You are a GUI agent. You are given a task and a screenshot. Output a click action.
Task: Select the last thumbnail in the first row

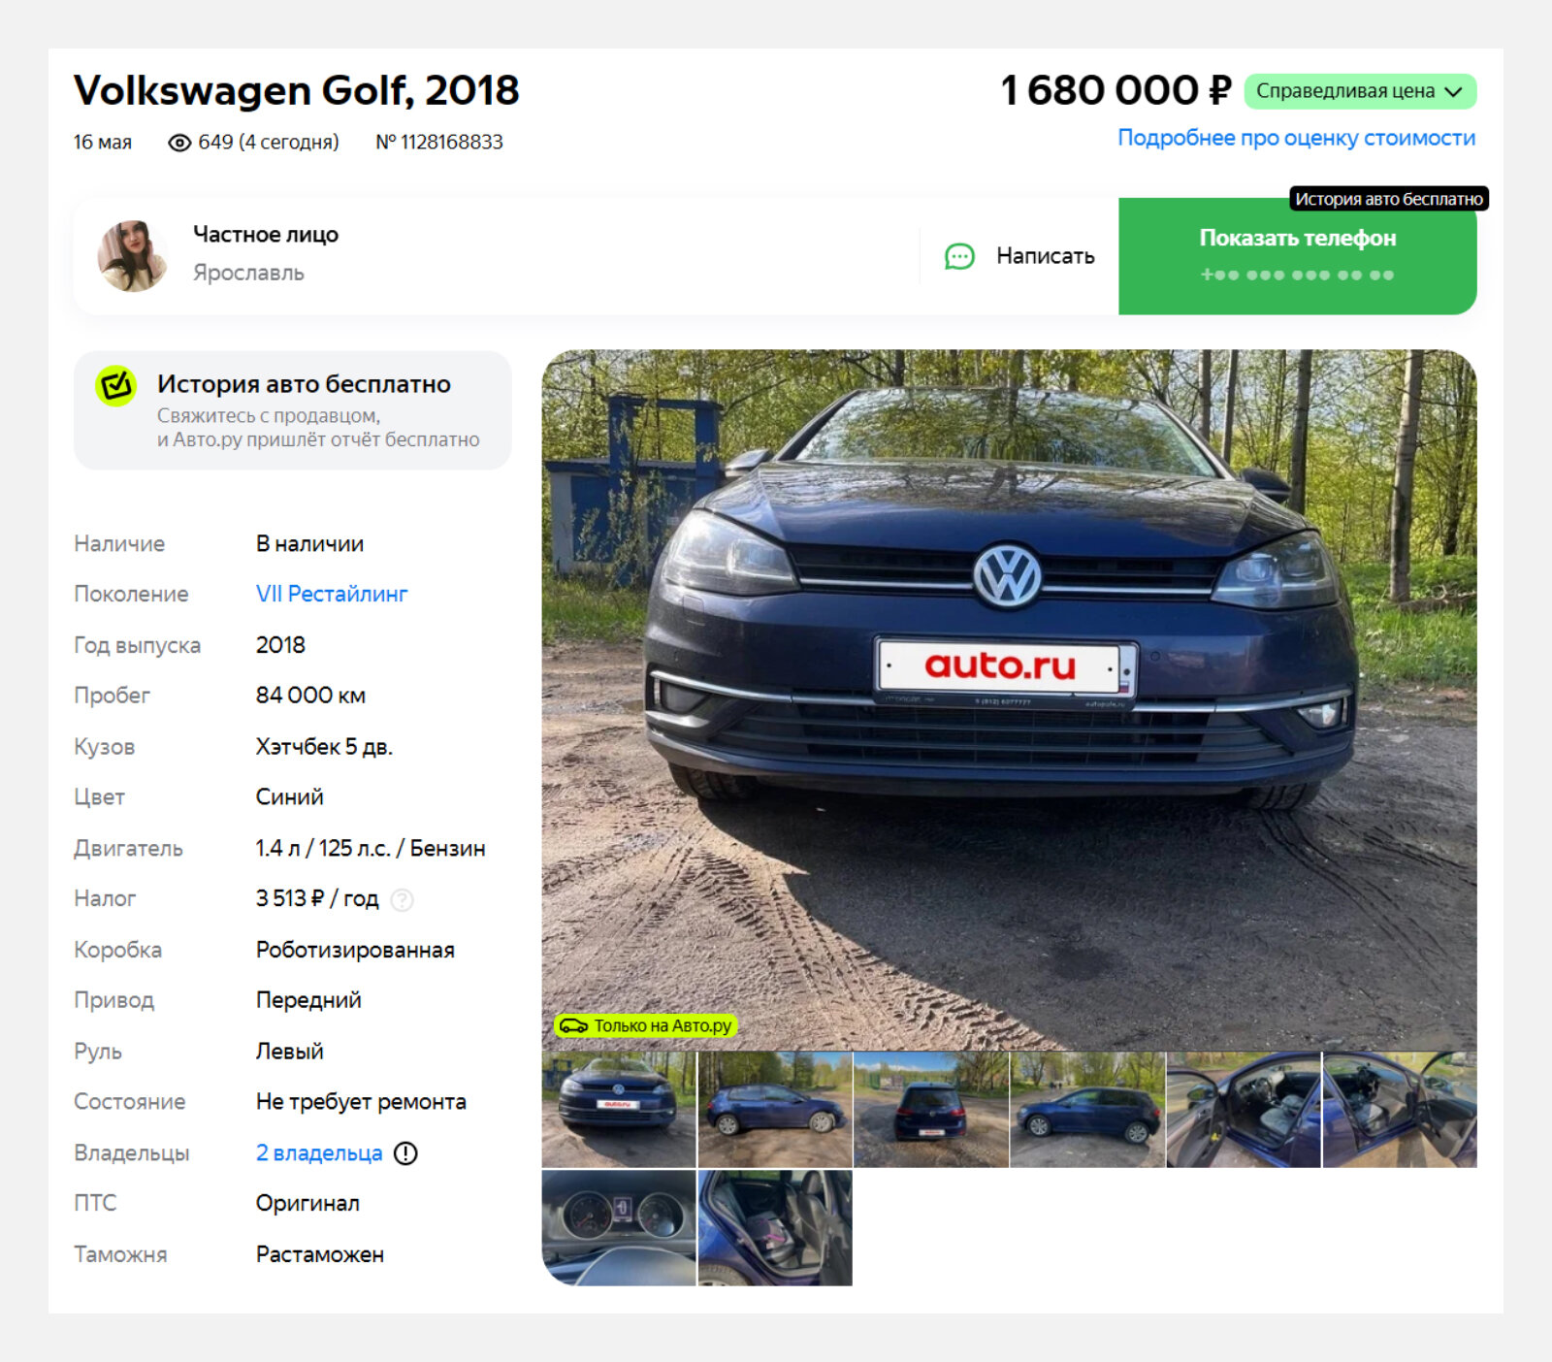pyautogui.click(x=1400, y=1110)
